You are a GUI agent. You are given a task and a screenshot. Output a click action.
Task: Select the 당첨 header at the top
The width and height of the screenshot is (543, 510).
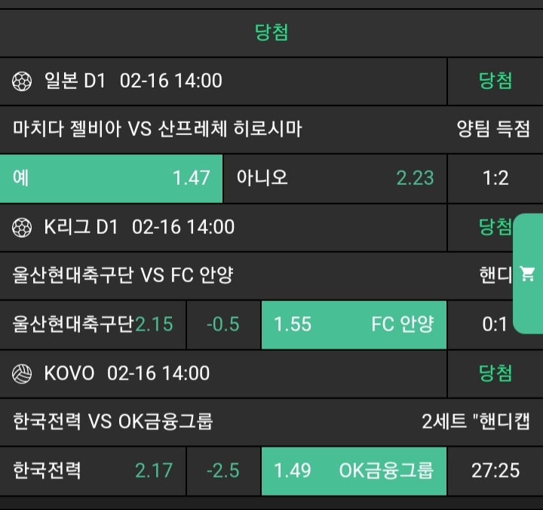coord(271,32)
